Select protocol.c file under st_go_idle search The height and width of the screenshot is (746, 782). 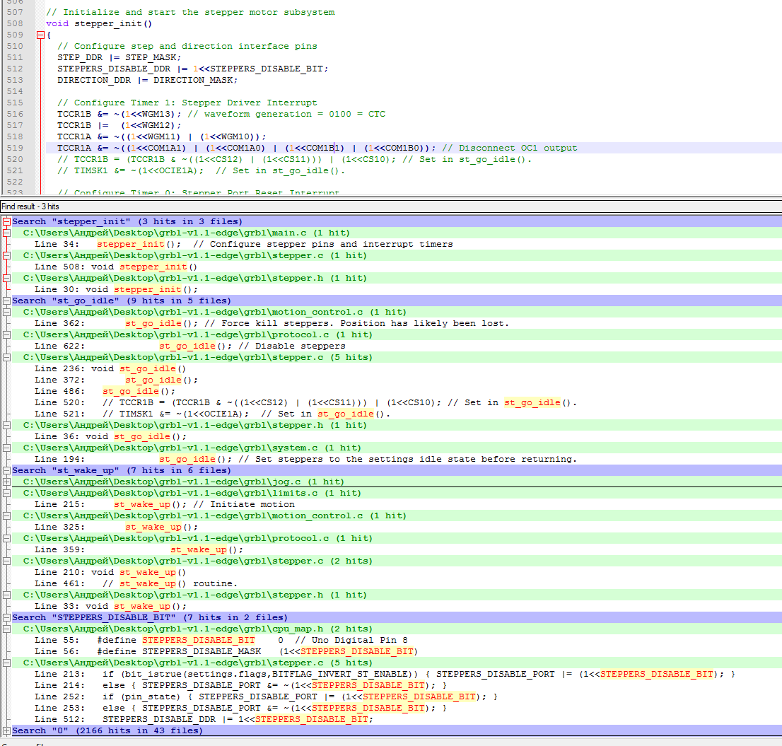tap(197, 334)
